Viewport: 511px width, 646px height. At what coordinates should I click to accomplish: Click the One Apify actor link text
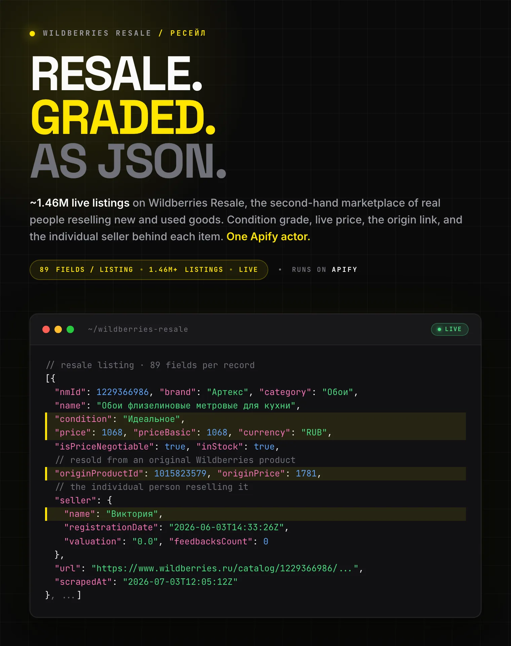tap(268, 237)
